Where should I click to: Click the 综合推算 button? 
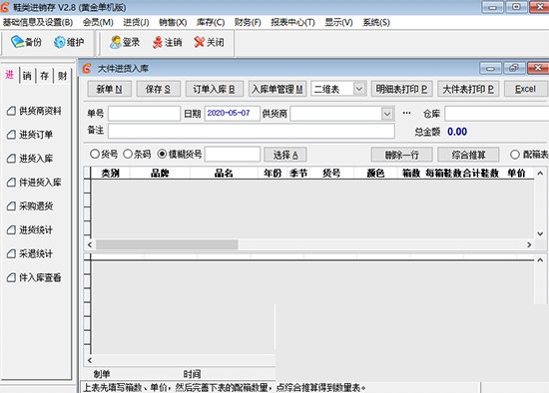tap(468, 155)
